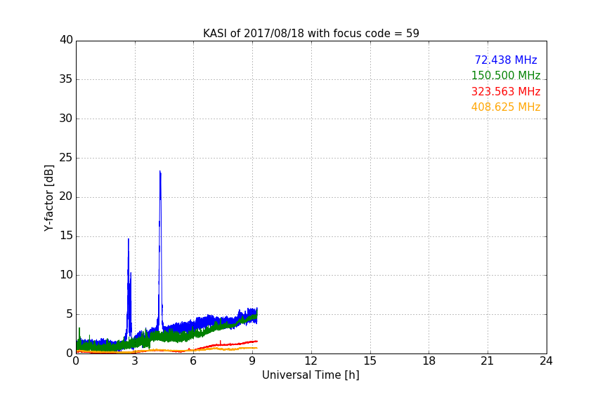Select the green 150.500 MHz legend label
Image resolution: width=607 pixels, height=404 pixels.
(506, 75)
